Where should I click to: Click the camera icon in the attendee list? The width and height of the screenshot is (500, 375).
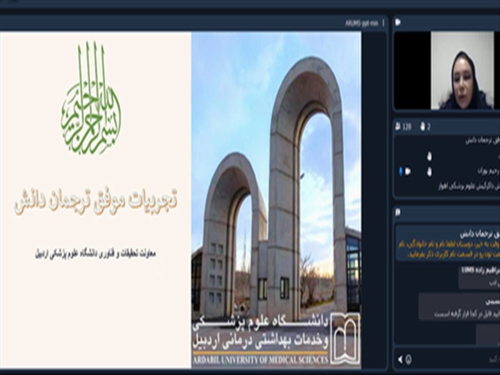pos(407,171)
